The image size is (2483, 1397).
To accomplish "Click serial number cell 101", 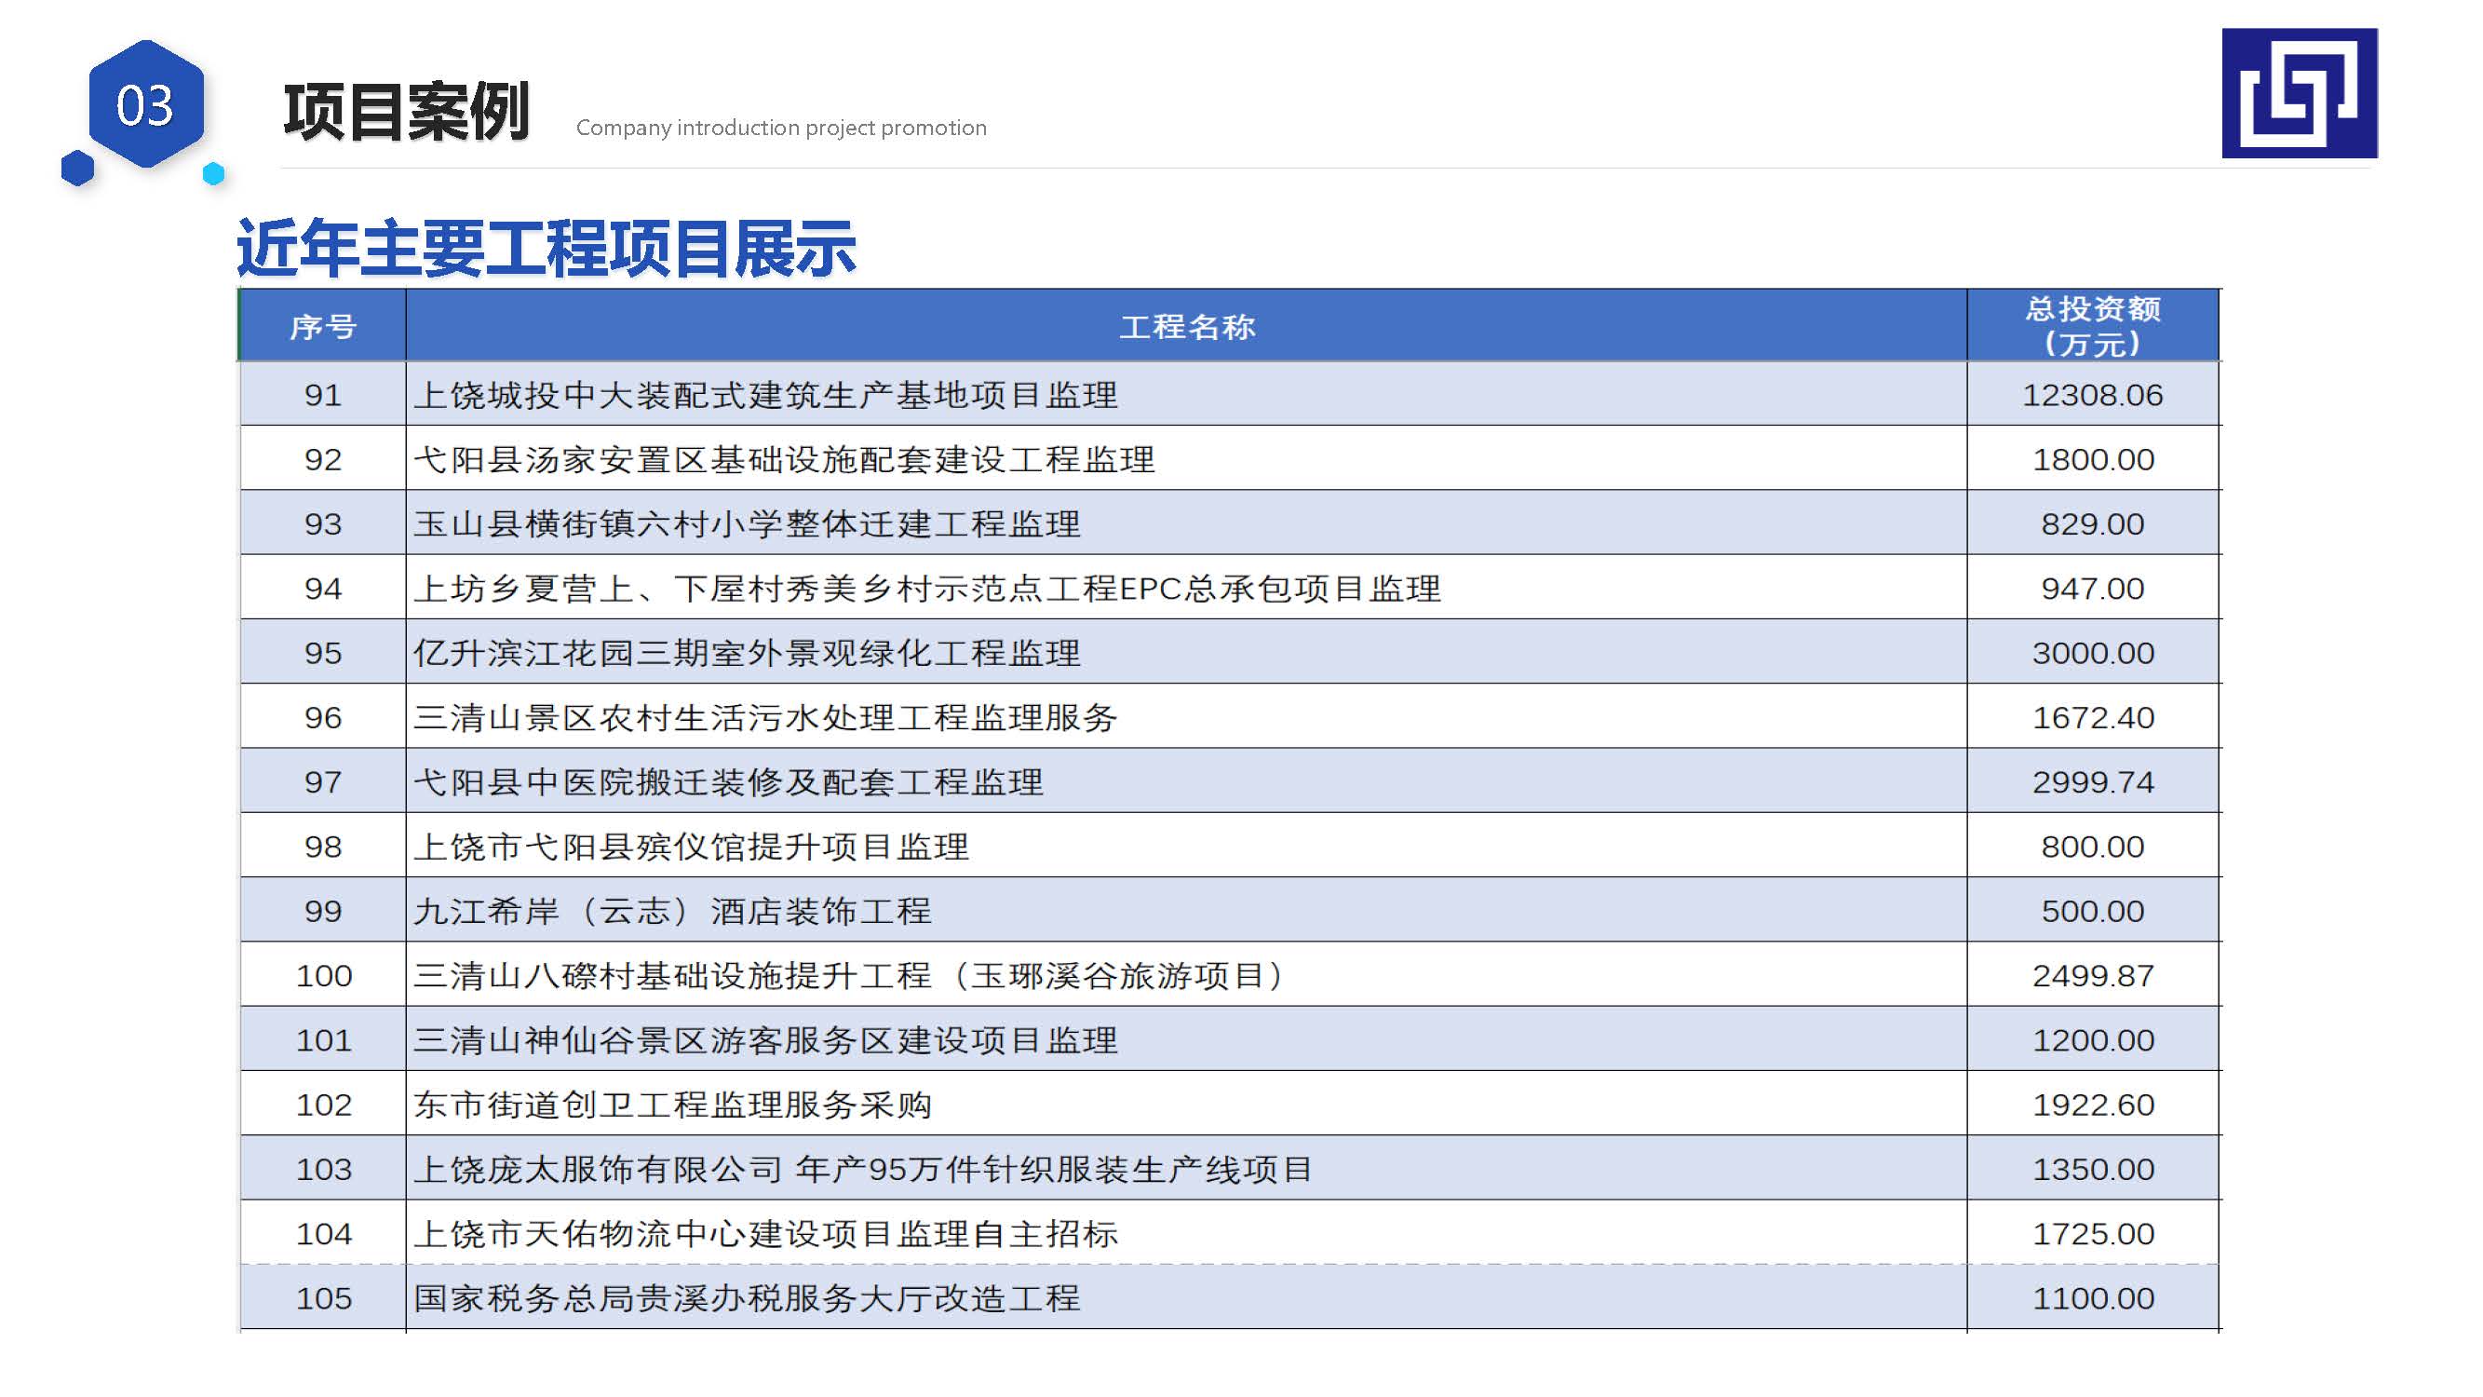I will click(323, 1040).
